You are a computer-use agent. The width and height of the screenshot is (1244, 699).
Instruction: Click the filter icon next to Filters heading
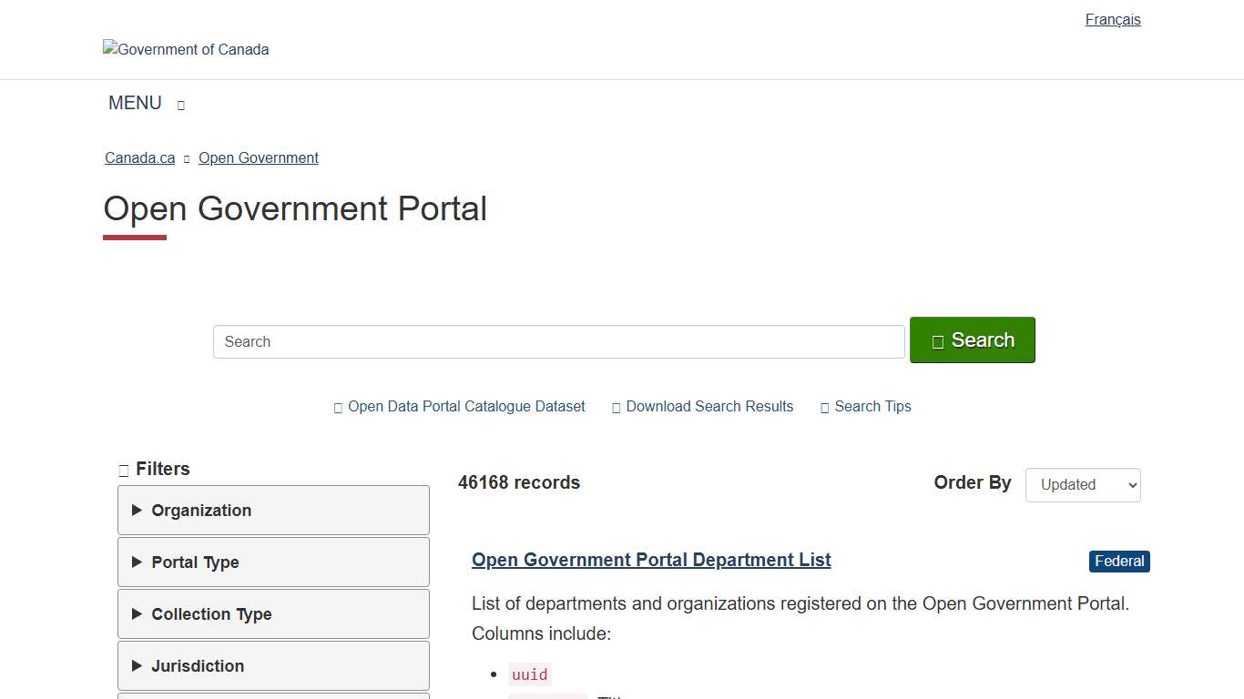pos(124,470)
